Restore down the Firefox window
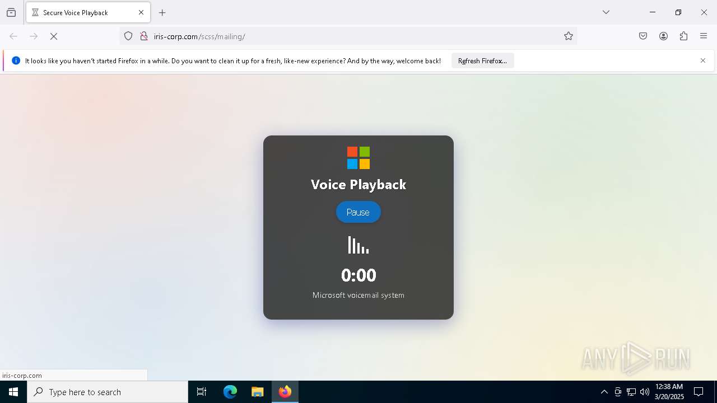 [678, 12]
